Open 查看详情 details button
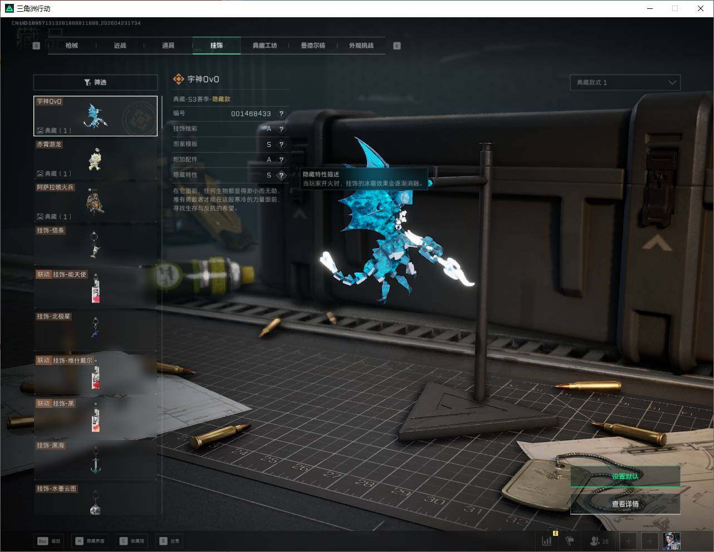 pyautogui.click(x=625, y=504)
